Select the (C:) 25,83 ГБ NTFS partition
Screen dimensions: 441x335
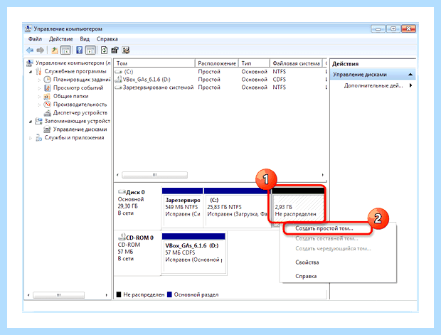237,207
